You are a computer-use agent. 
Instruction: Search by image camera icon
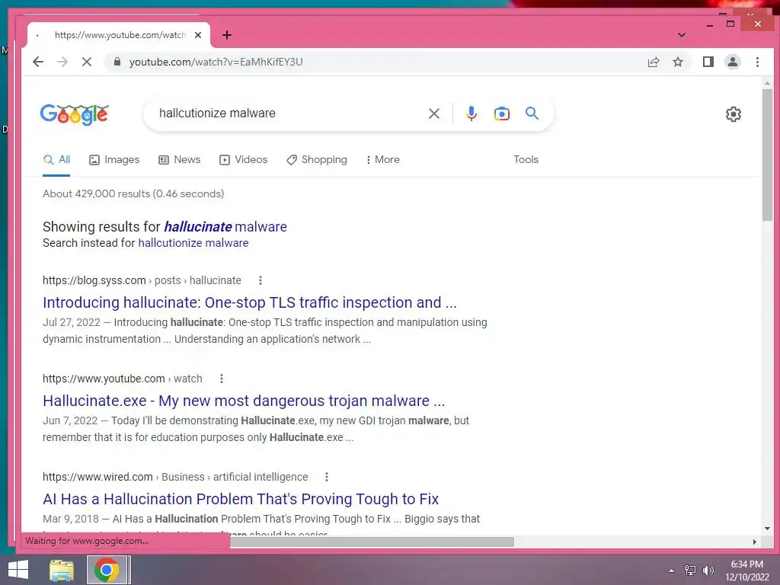tap(501, 113)
